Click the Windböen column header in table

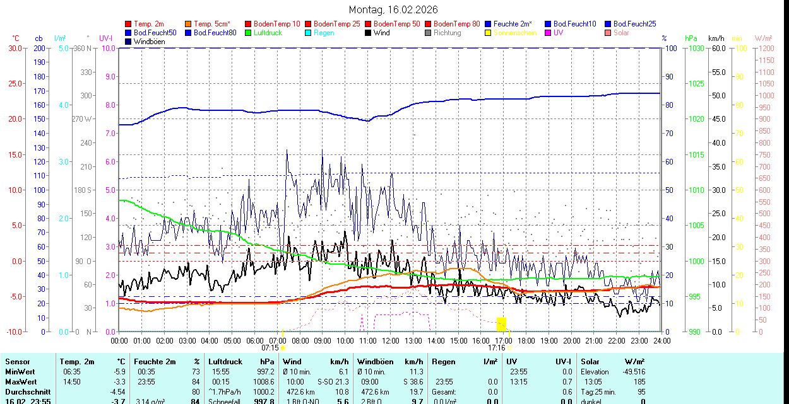point(376,362)
